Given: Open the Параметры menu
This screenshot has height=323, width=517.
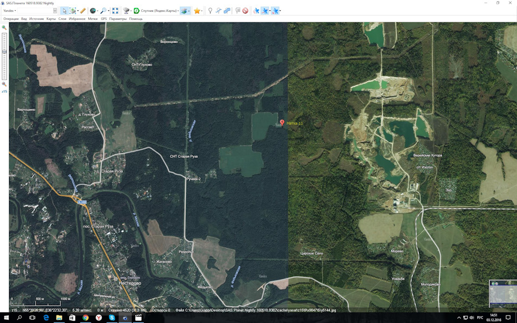Looking at the screenshot, I should point(118,19).
